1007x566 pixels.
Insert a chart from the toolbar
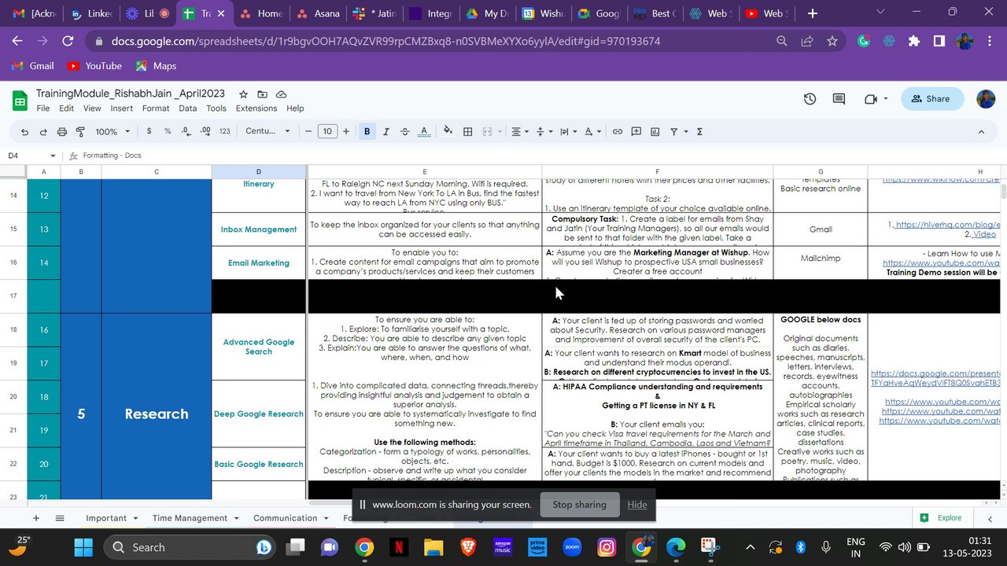[655, 131]
